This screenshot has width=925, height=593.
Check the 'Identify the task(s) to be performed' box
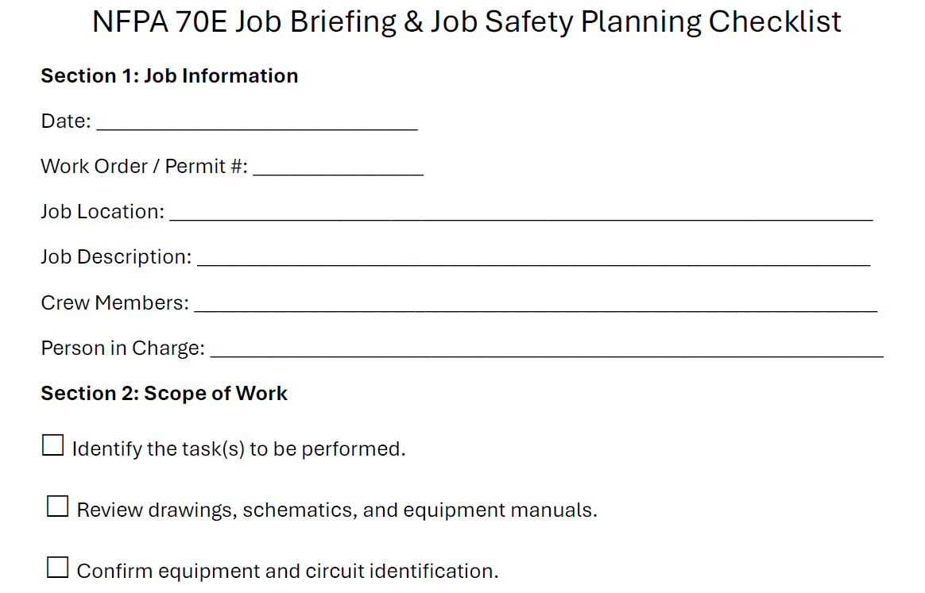[x=52, y=446]
